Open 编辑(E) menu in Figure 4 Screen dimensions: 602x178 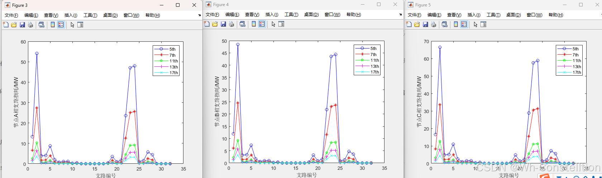pyautogui.click(x=232, y=15)
